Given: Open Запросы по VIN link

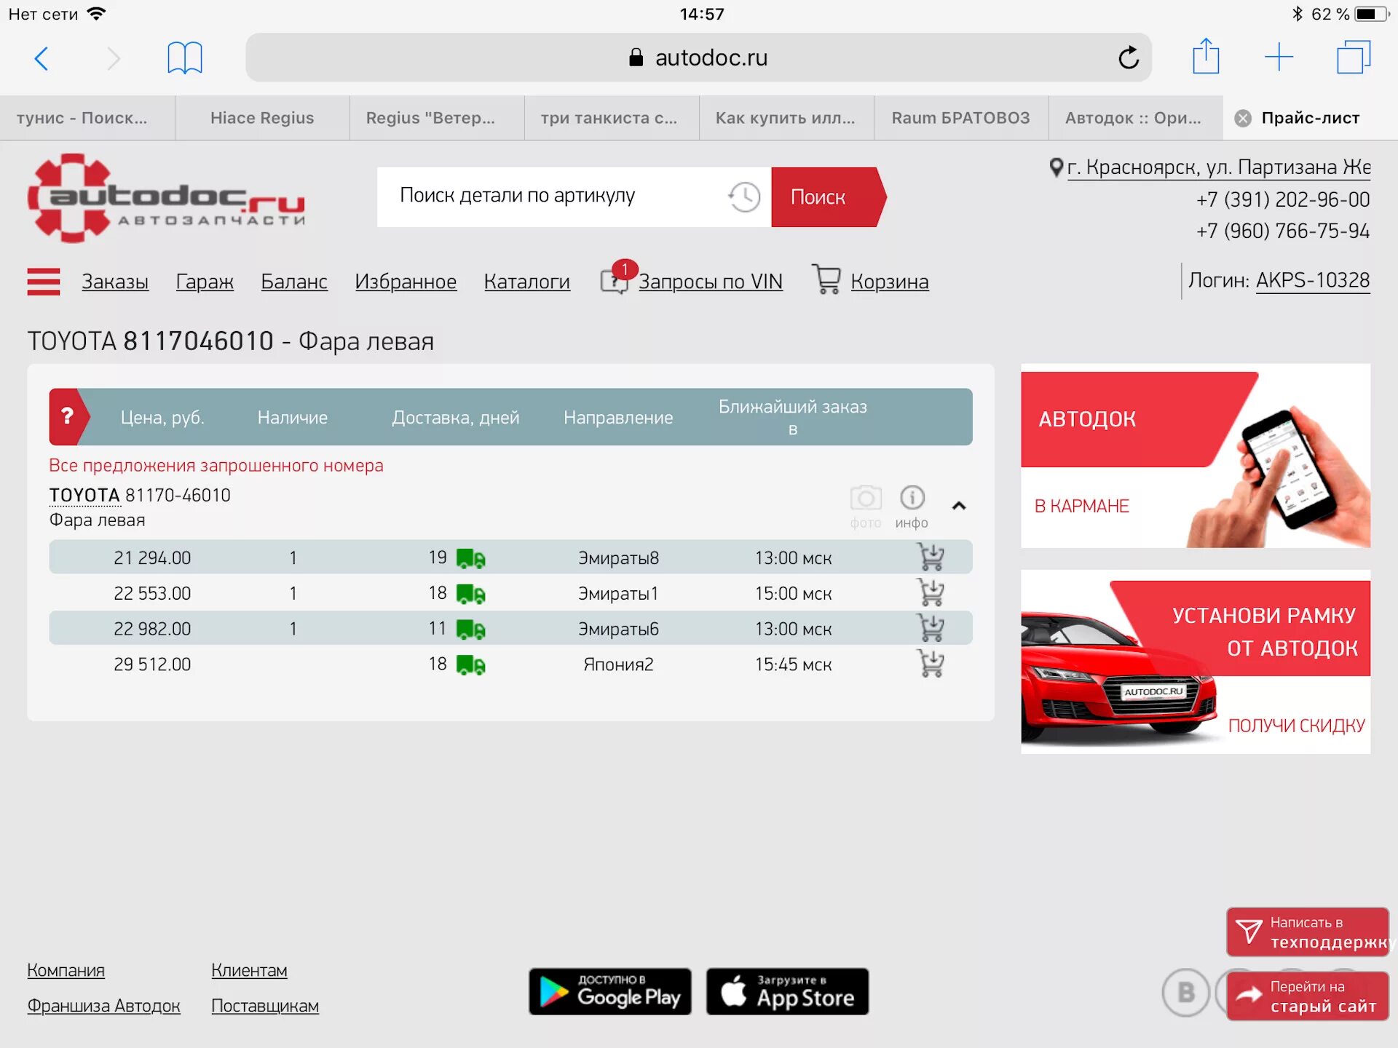Looking at the screenshot, I should (x=711, y=282).
